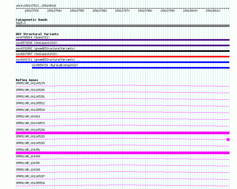
Task: Open transcript OPRM1|NM_001285522
Action: [x=30, y=103]
